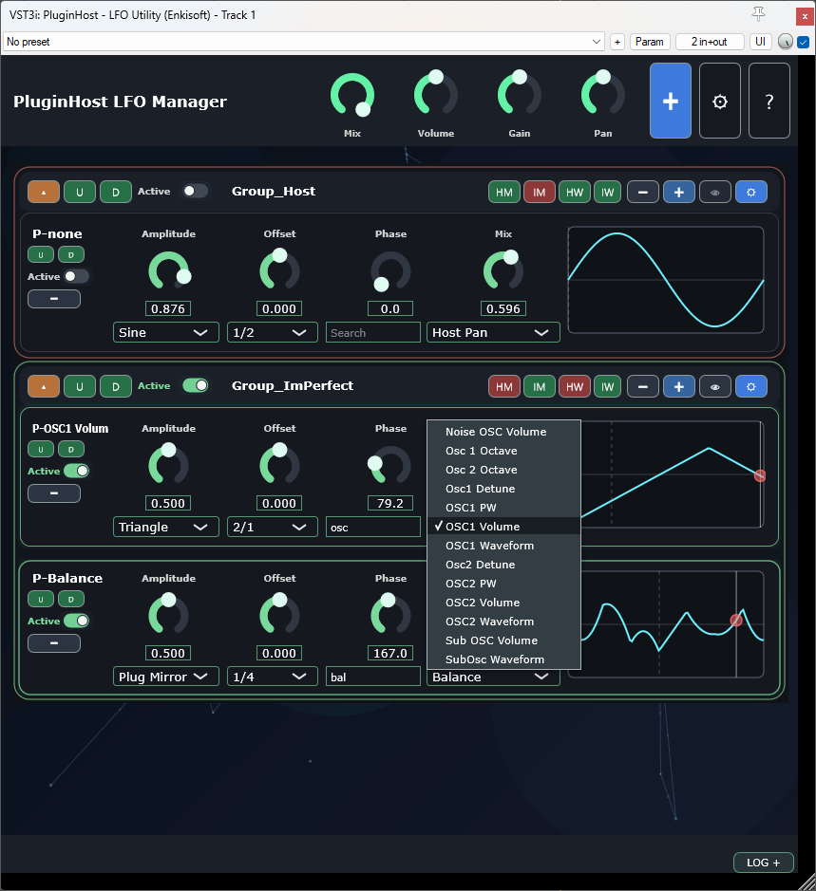This screenshot has width=816, height=891.
Task: Adjust the header Mix knob
Action: tap(352, 95)
